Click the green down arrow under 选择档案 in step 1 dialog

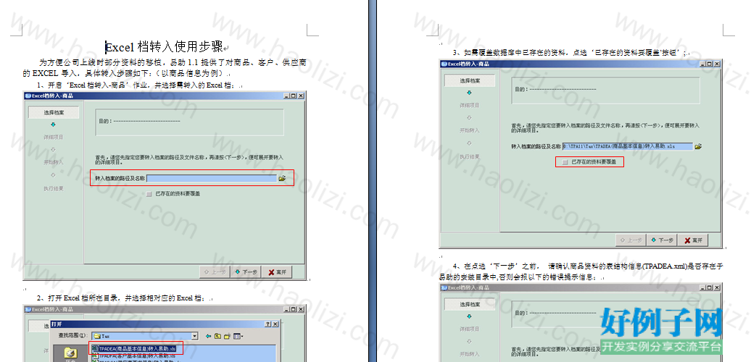[x=53, y=125]
